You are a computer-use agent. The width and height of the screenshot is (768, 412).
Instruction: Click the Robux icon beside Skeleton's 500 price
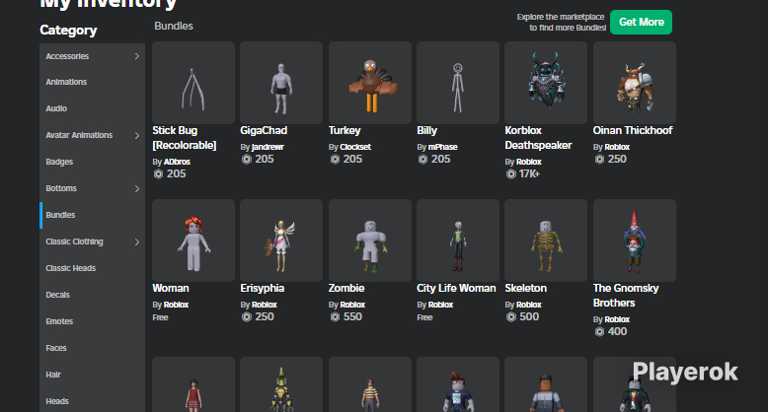pos(511,316)
